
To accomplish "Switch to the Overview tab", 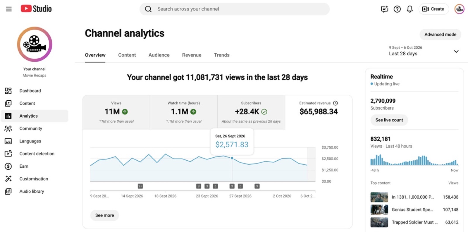I will pyautogui.click(x=95, y=55).
